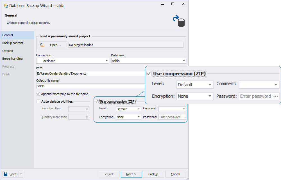This screenshot has height=180, width=281.
Task: Click the Path input field
Action: (x=84, y=73)
